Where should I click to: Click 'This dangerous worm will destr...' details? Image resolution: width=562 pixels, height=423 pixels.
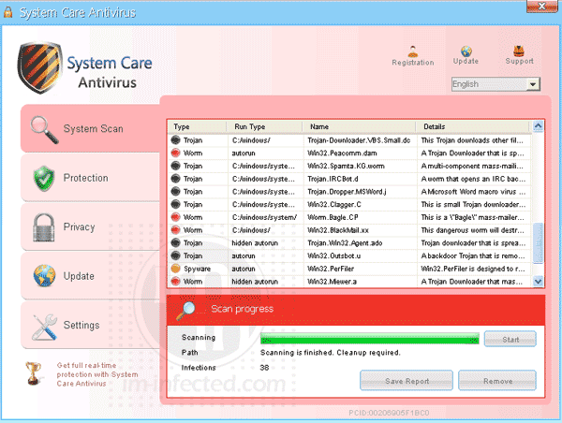click(473, 230)
